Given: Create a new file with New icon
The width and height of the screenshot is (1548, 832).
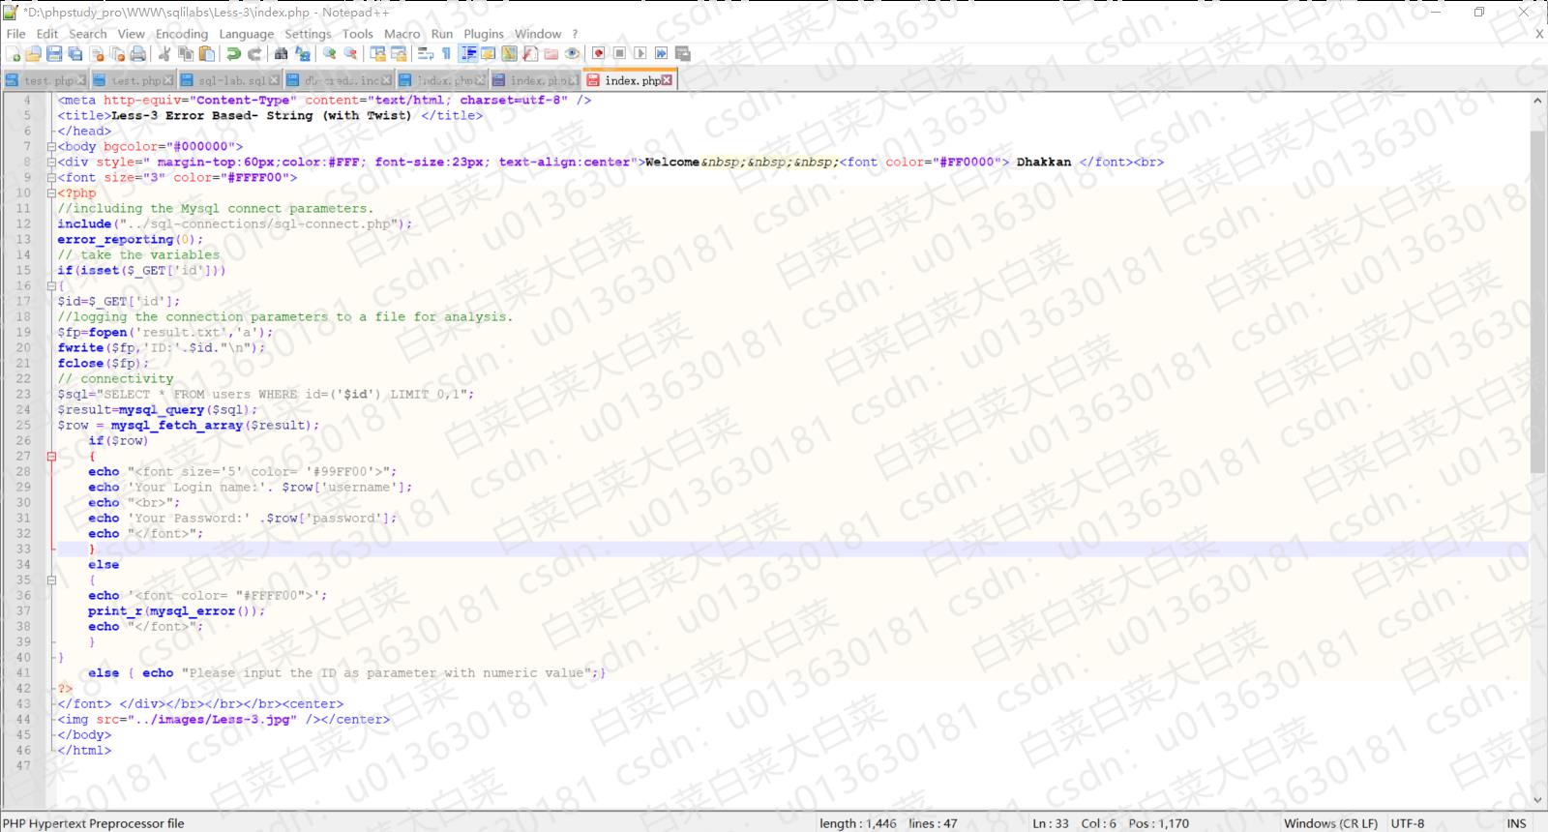Looking at the screenshot, I should [13, 53].
